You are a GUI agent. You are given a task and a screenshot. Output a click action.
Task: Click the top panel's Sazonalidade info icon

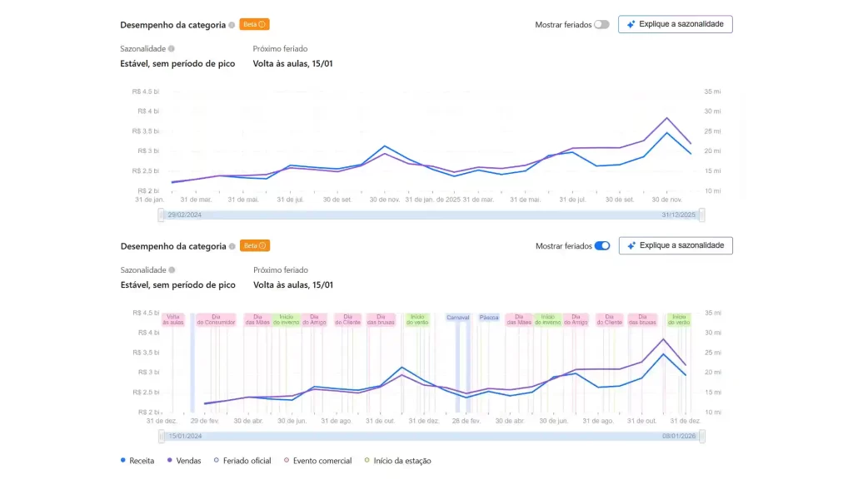pyautogui.click(x=172, y=49)
